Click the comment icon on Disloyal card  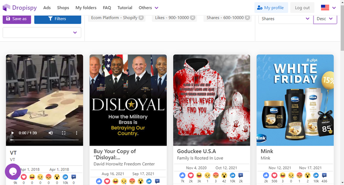(x=157, y=181)
